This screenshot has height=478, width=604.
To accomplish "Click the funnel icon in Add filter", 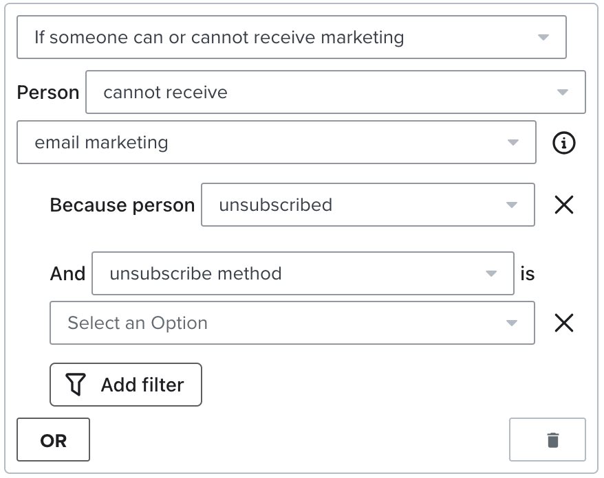I will click(x=76, y=385).
